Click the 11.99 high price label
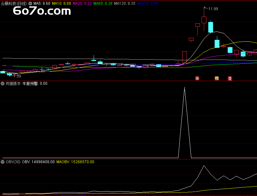 (213, 9)
